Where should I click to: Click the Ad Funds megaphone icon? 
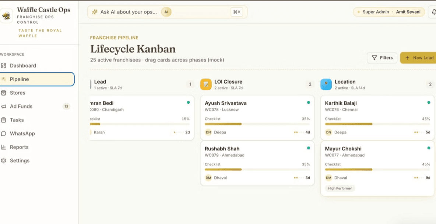click(x=3, y=106)
